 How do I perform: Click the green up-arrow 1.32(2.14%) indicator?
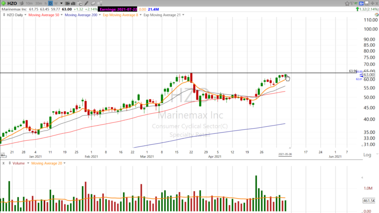[367, 9]
